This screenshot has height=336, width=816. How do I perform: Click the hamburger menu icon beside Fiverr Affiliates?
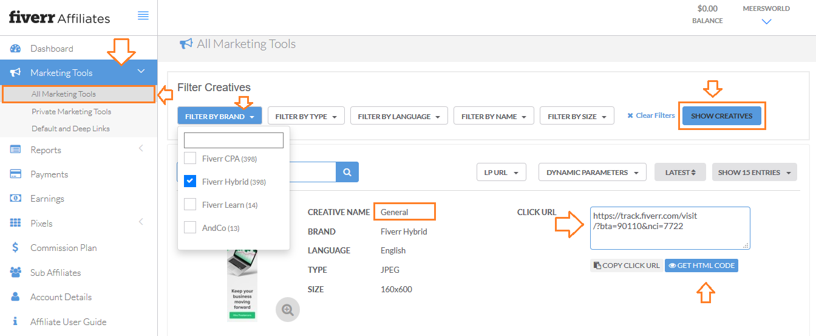tap(143, 16)
